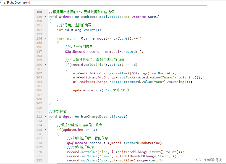Click line number 206 in the gutter
The height and width of the screenshot is (164, 226).
coord(39,90)
